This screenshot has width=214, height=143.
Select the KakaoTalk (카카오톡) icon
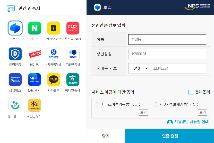coord(54,79)
